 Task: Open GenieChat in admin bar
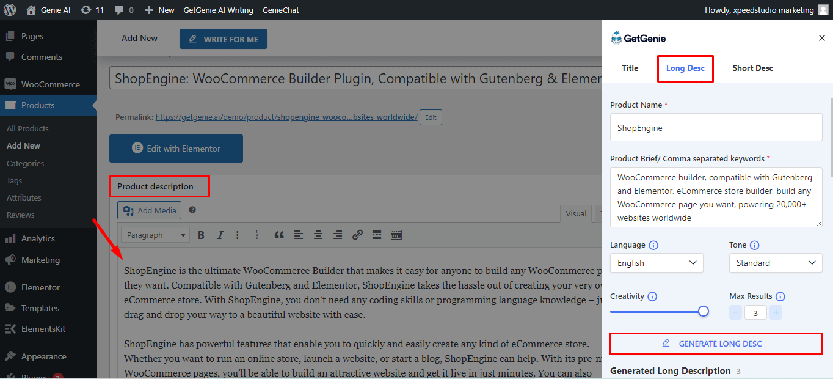(281, 10)
